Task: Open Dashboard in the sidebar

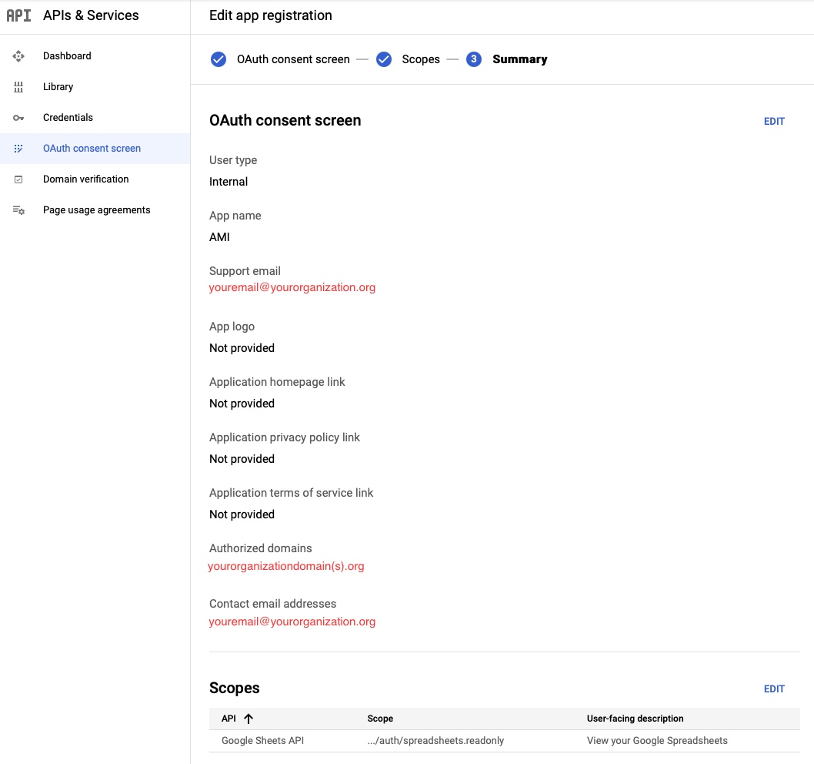Action: pyautogui.click(x=67, y=56)
